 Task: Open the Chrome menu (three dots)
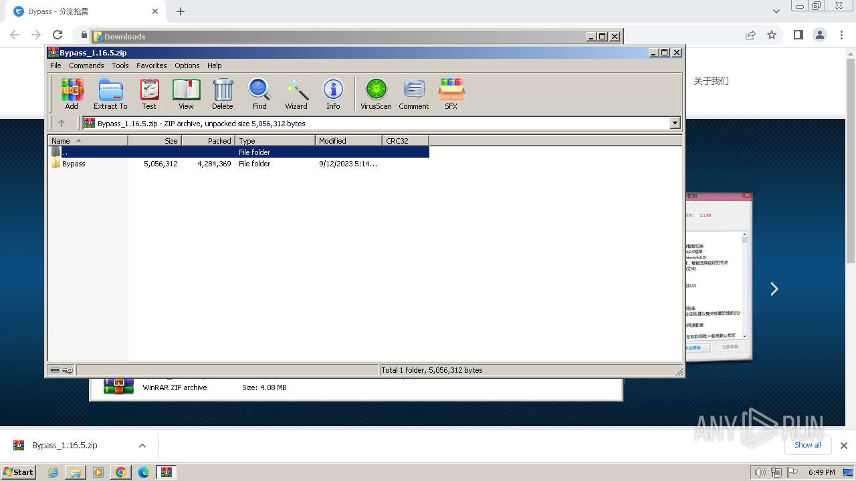point(841,35)
